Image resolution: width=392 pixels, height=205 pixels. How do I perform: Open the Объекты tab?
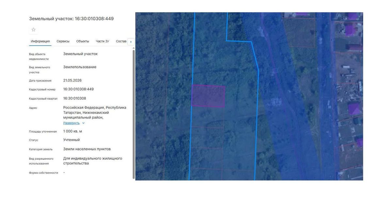(x=83, y=41)
